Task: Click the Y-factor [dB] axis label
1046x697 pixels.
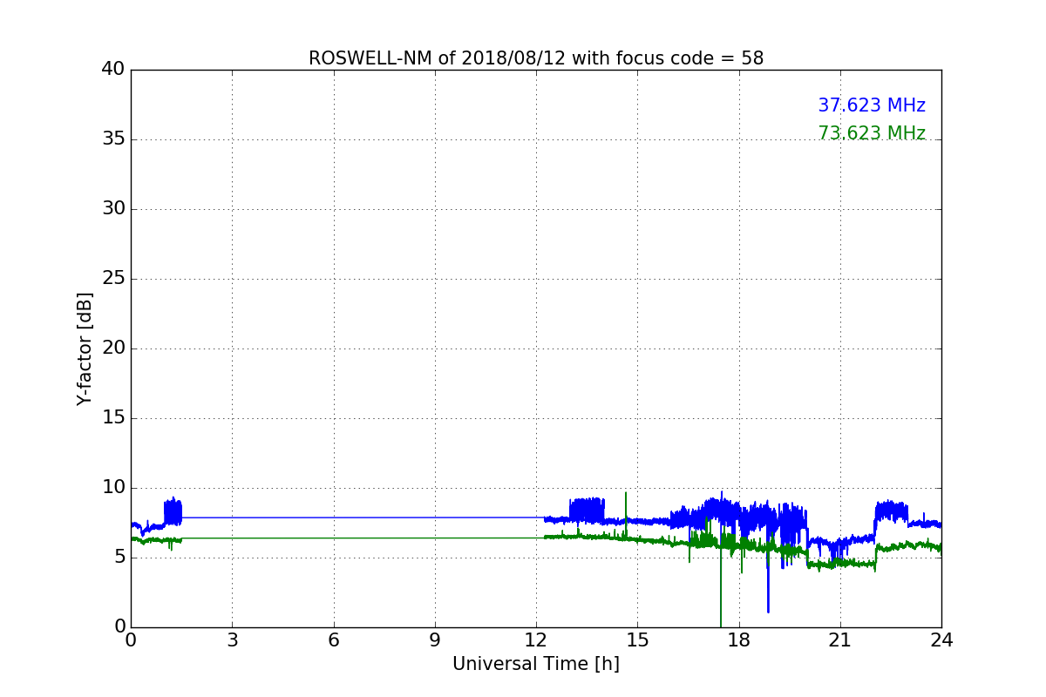Action: [x=85, y=348]
